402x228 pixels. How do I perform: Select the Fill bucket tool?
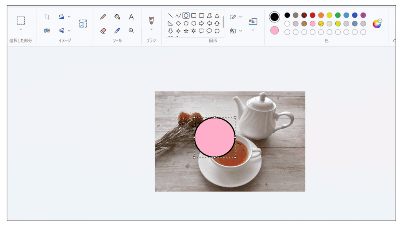(x=117, y=17)
